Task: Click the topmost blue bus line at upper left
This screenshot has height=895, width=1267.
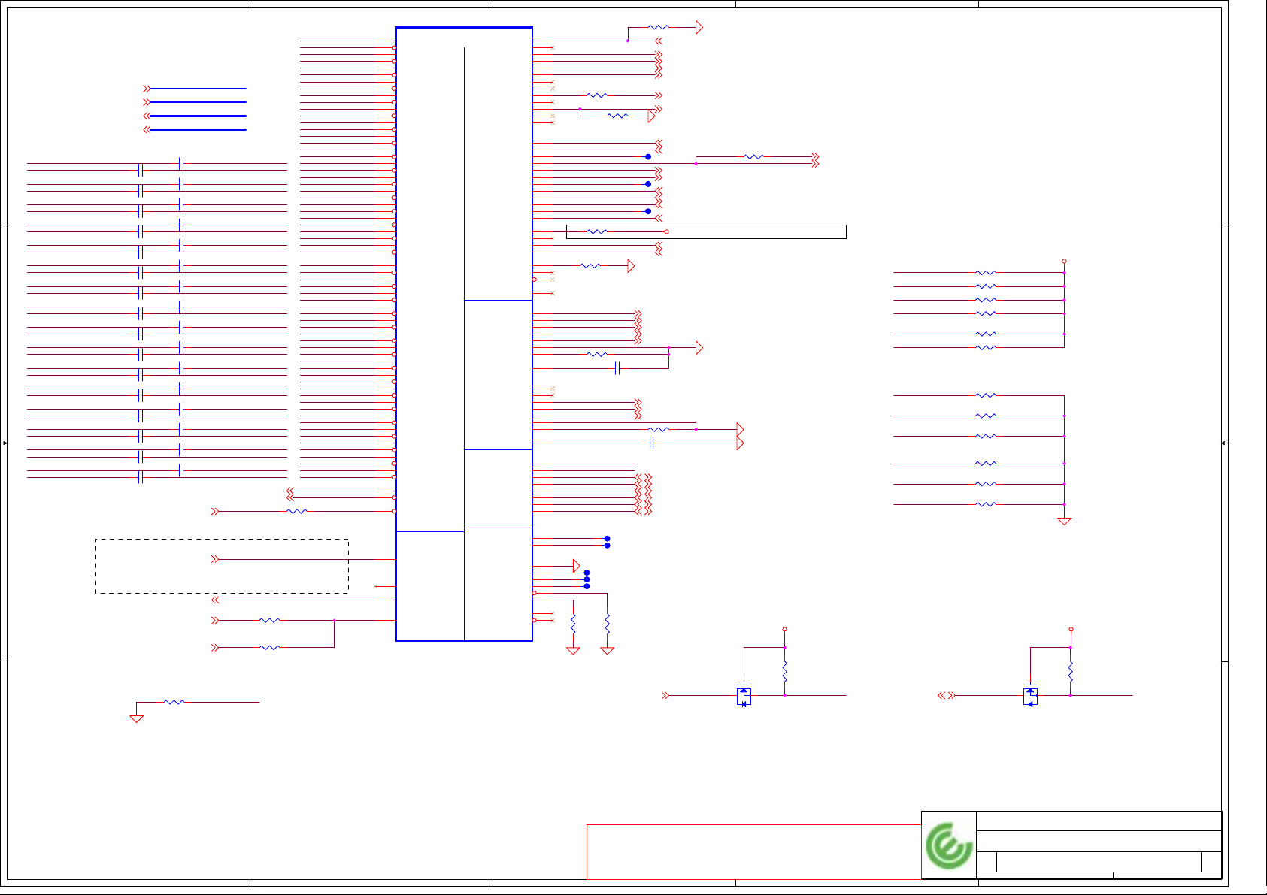Action: [x=199, y=89]
